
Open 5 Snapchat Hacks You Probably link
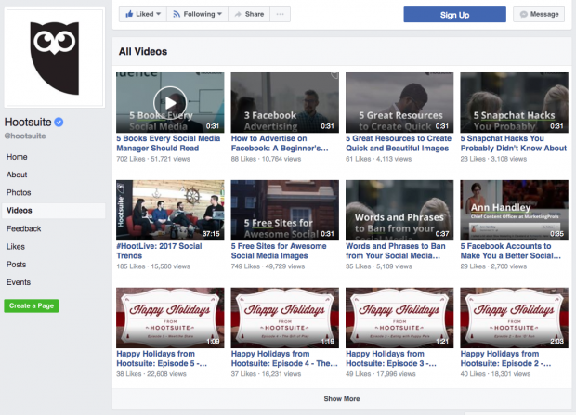pyautogui.click(x=514, y=143)
